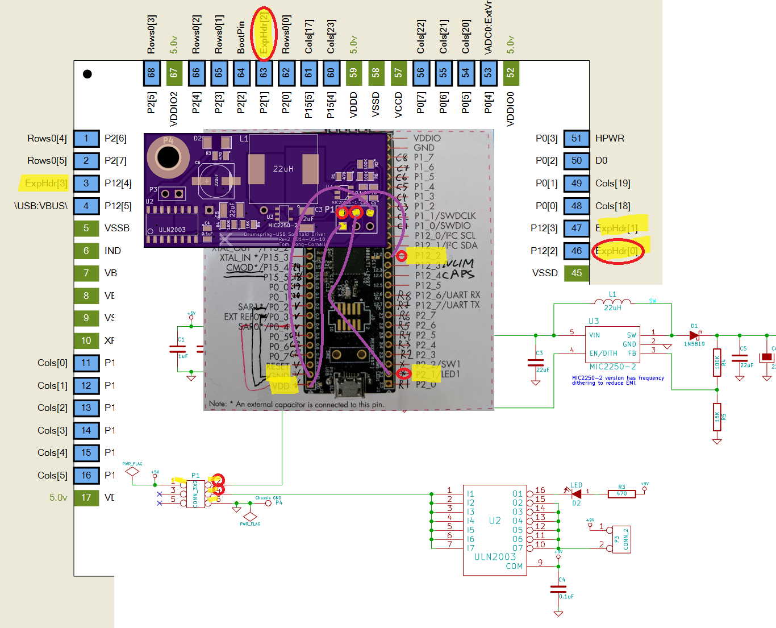This screenshot has height=628, width=776.
Task: Toggle the highlighted ExpHdr[3] label on pin 3
Action: 44,183
